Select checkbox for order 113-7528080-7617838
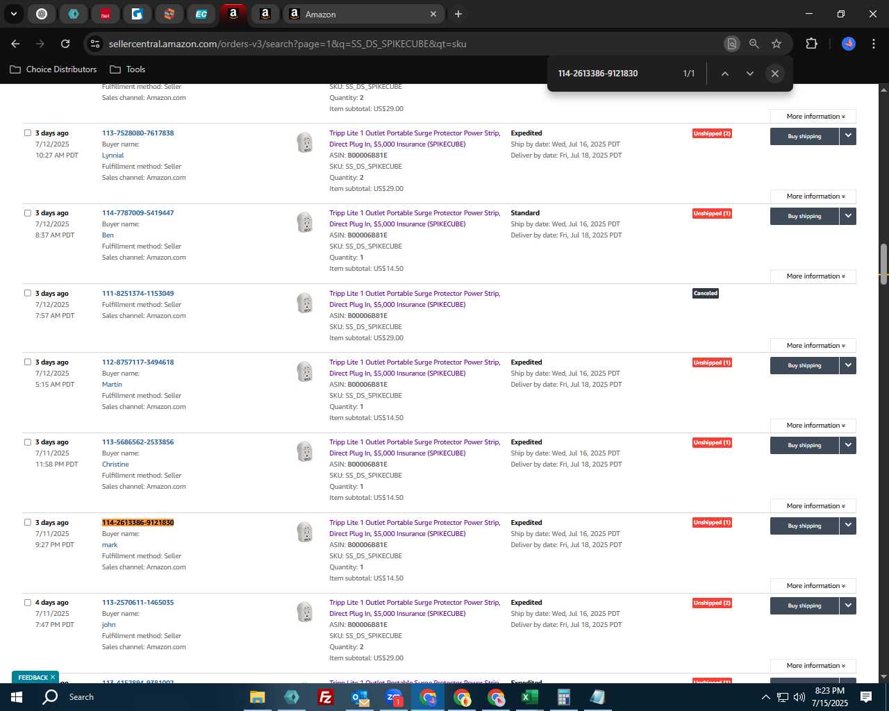 [28, 133]
